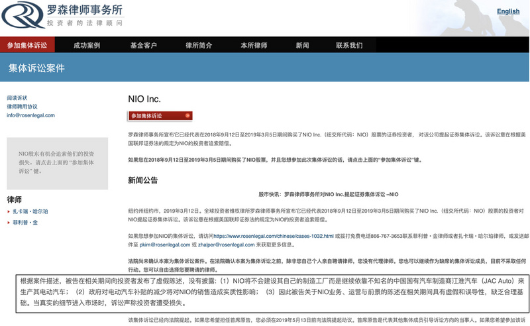Open lawyer 菲利普・金 profile link
The image size is (530, 326).
25,223
